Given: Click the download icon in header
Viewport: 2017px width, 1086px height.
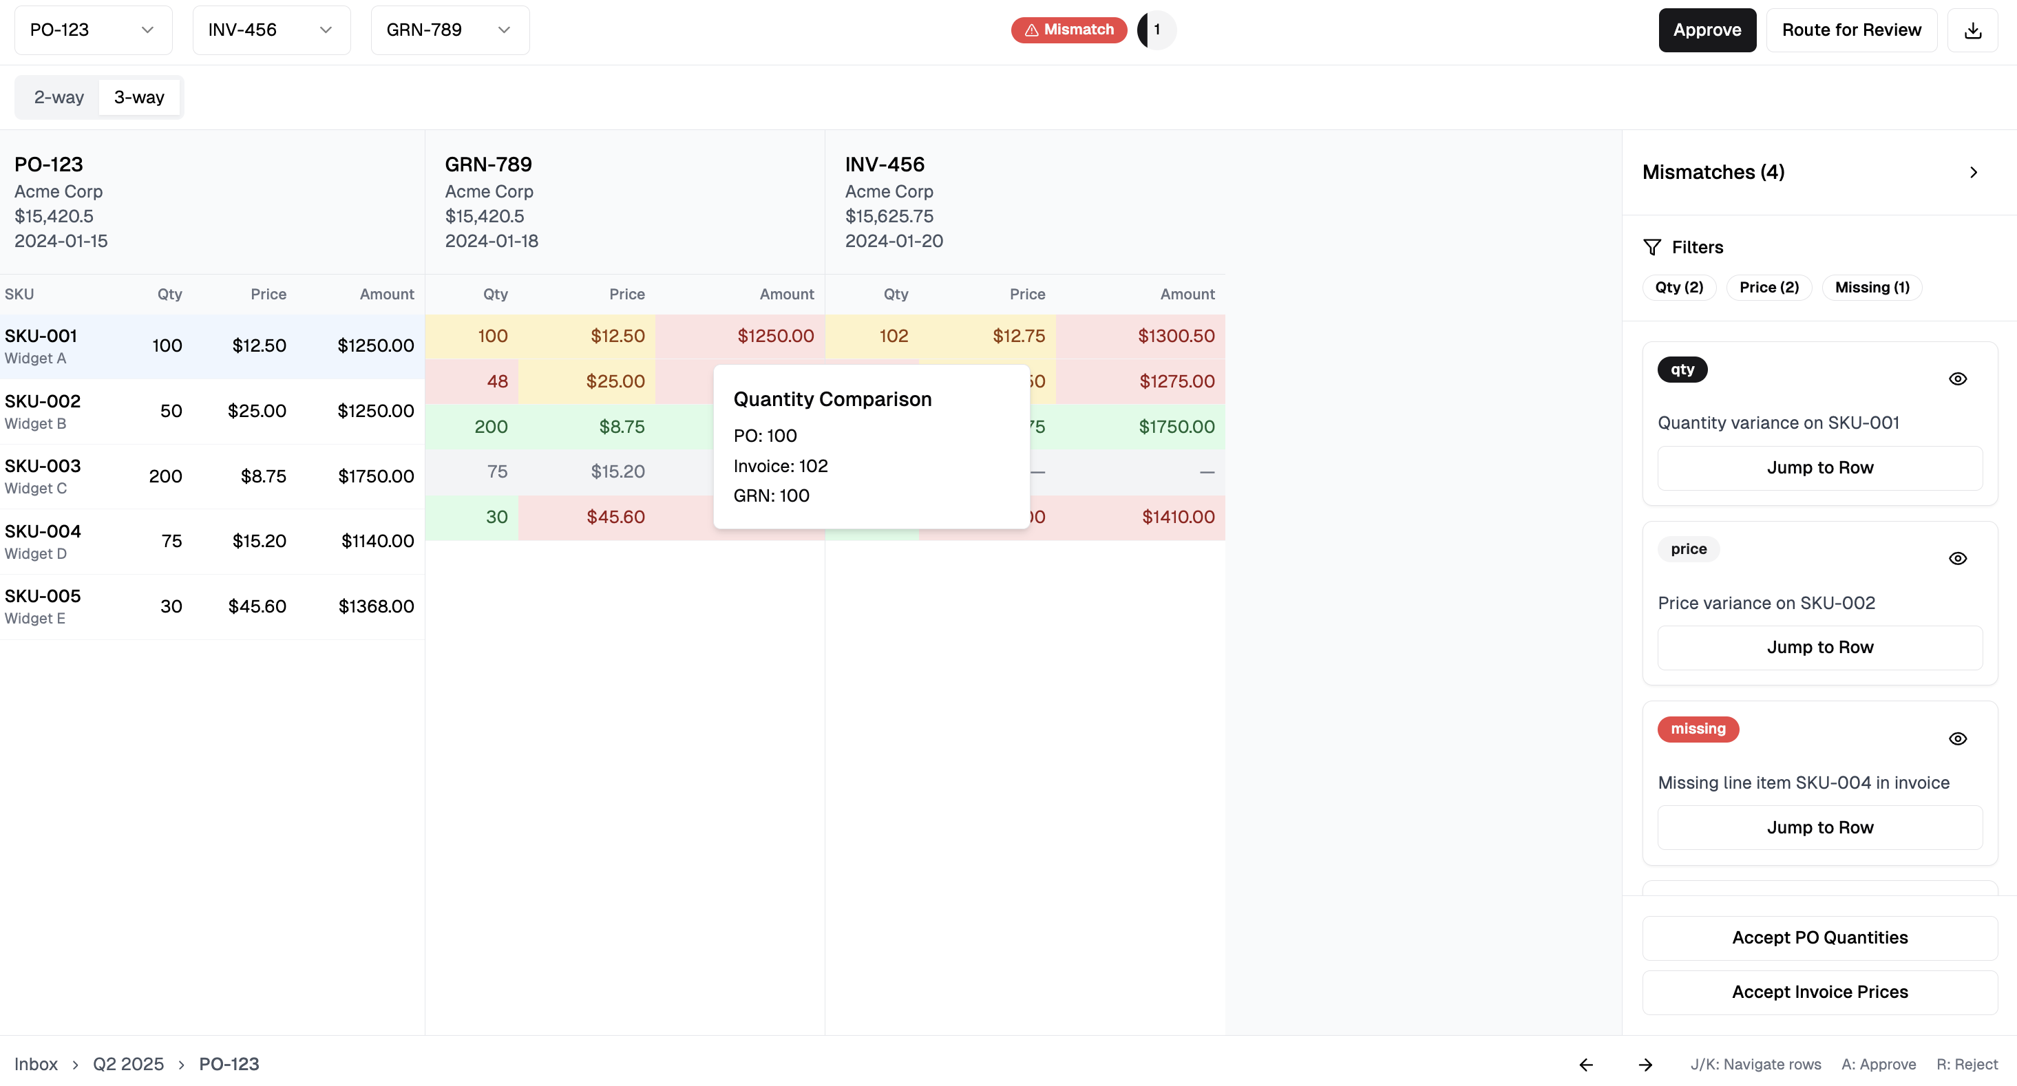Looking at the screenshot, I should pyautogui.click(x=1972, y=30).
